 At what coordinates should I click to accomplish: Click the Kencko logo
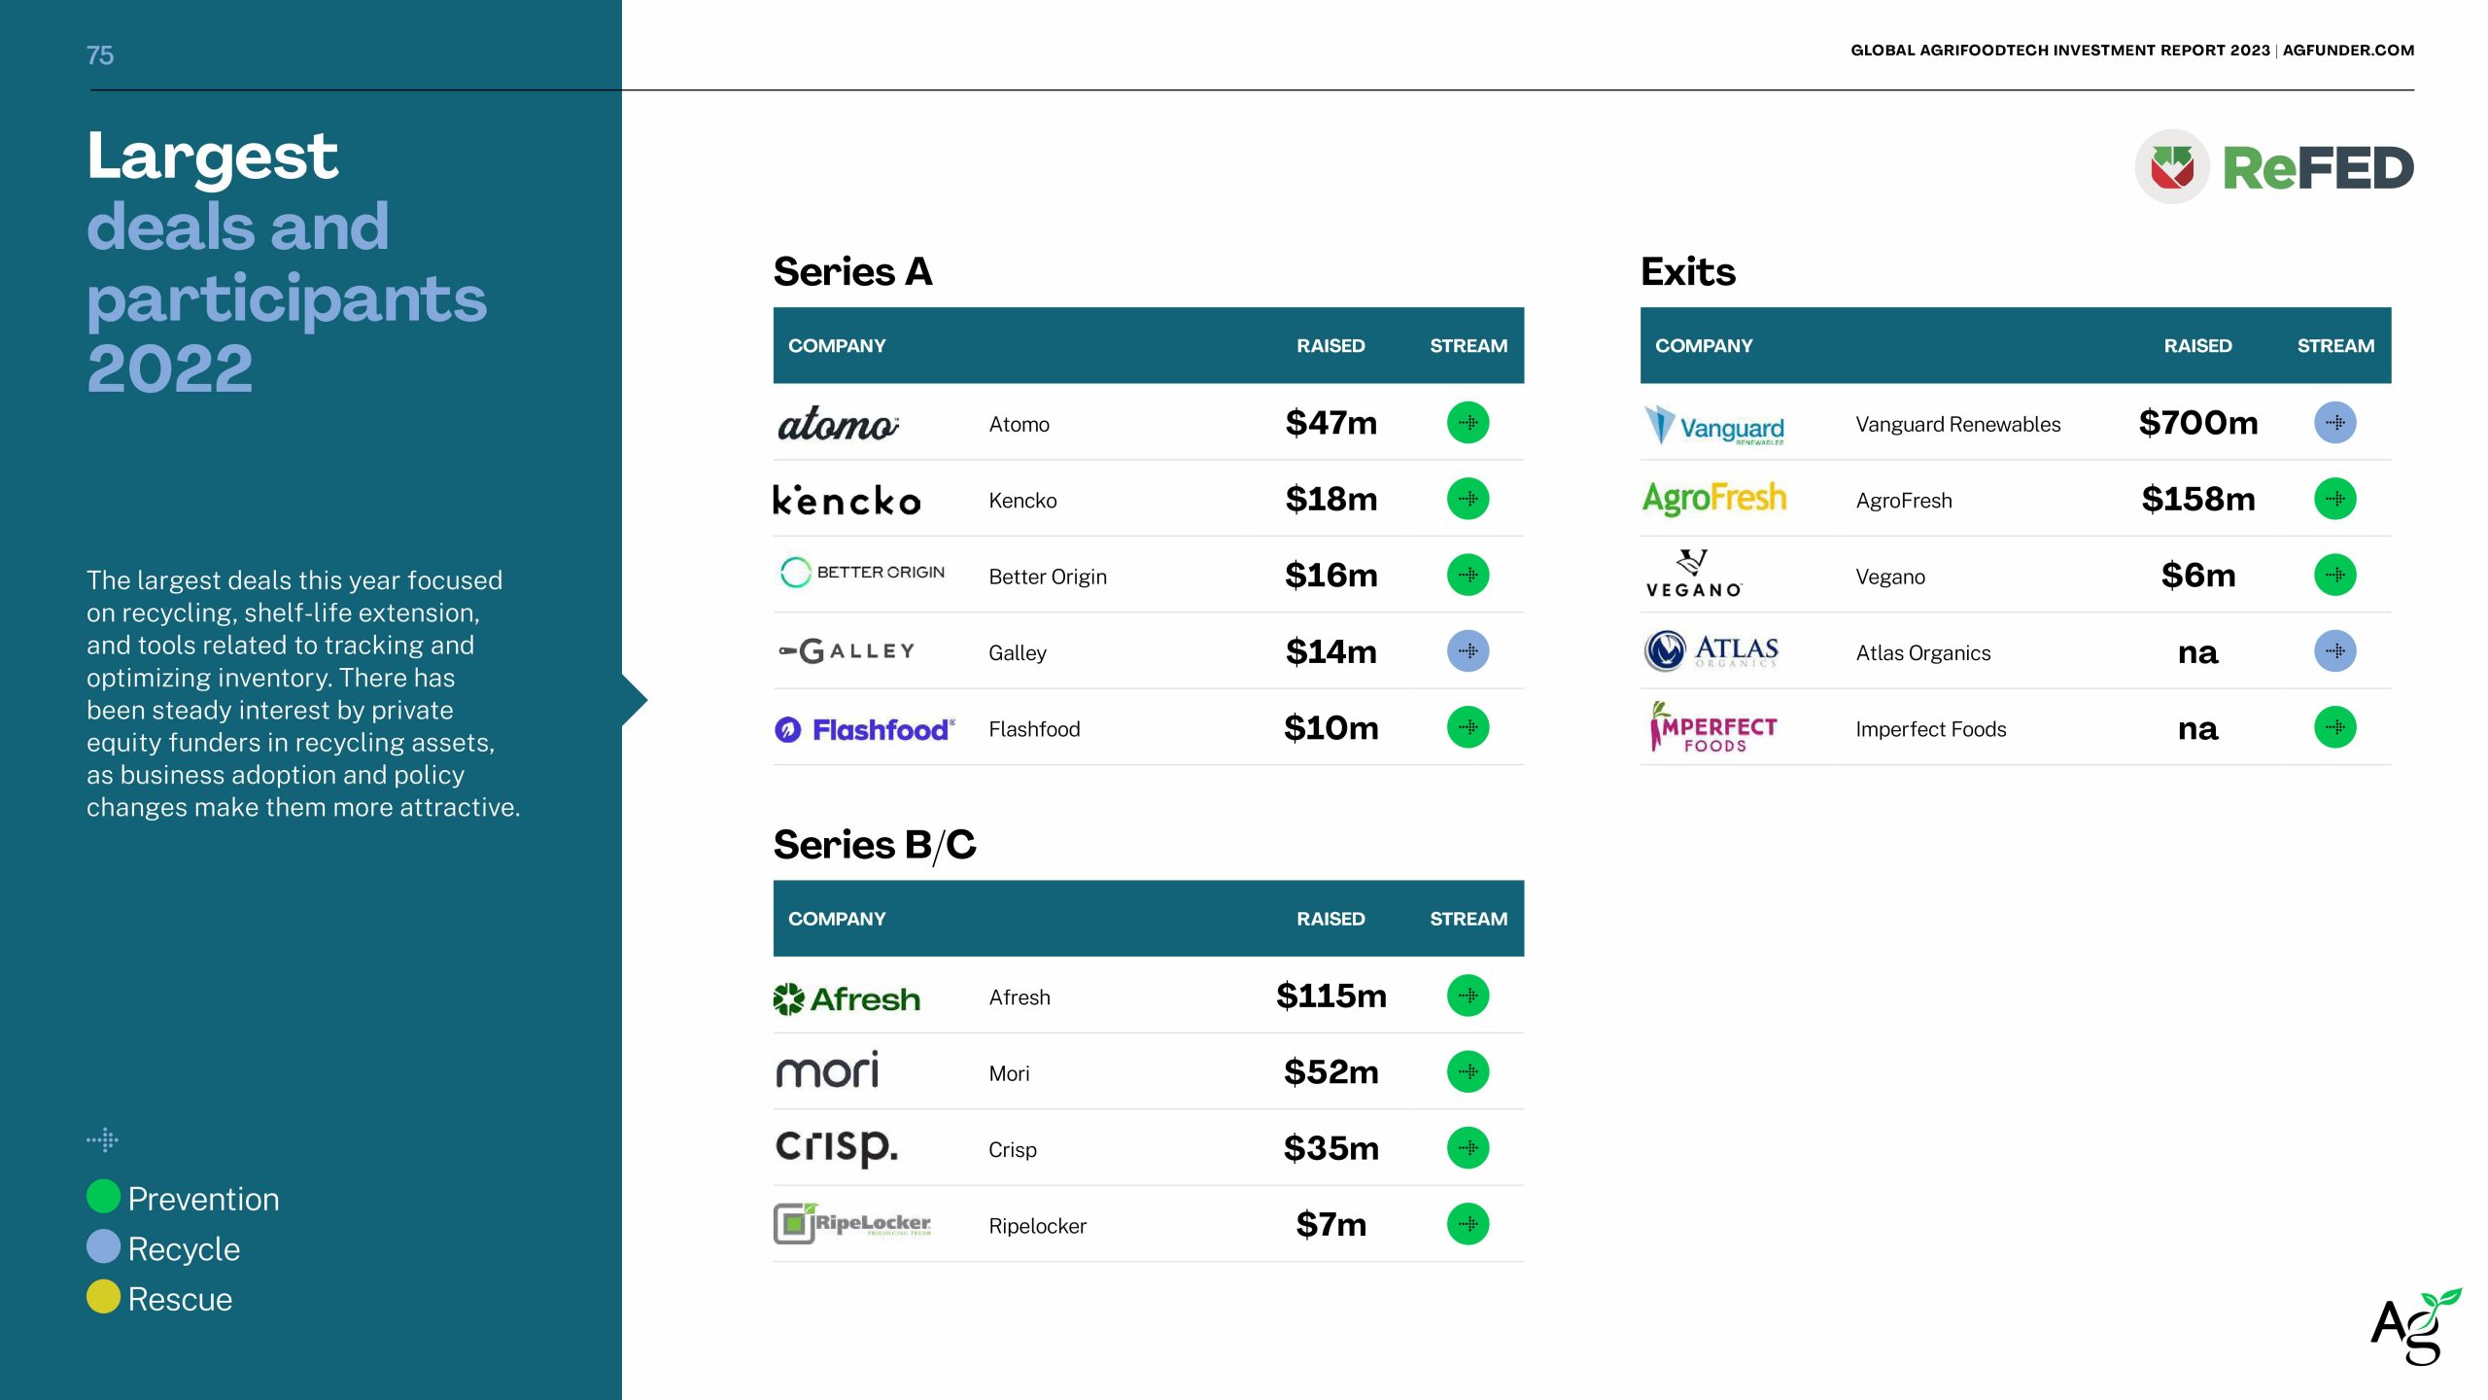847,500
